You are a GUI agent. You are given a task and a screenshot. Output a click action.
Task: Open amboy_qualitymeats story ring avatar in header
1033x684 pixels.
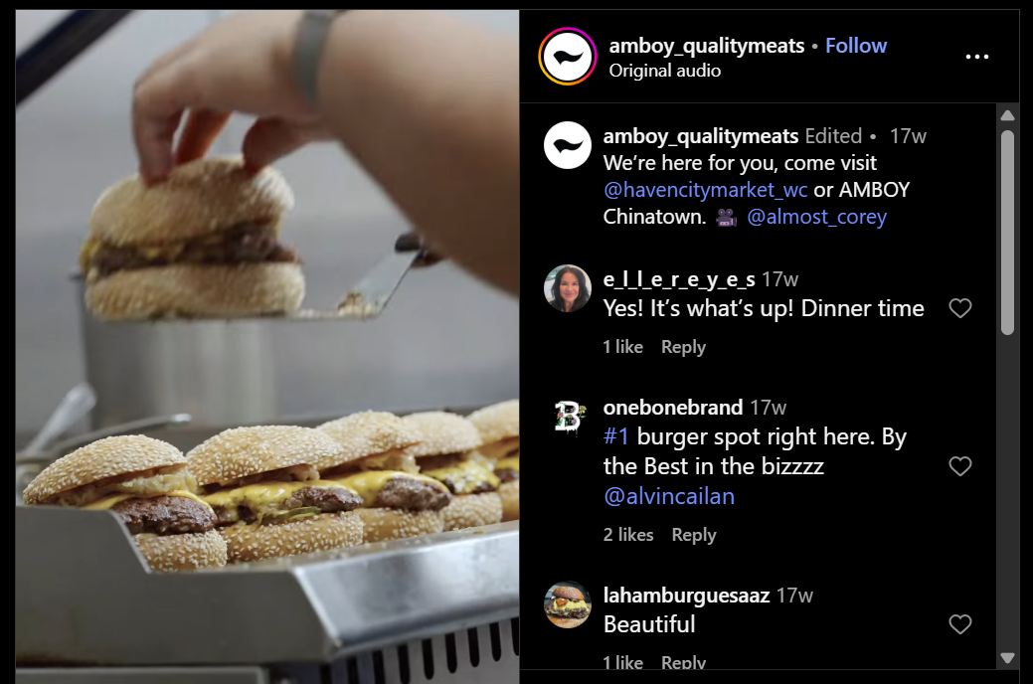[568, 57]
